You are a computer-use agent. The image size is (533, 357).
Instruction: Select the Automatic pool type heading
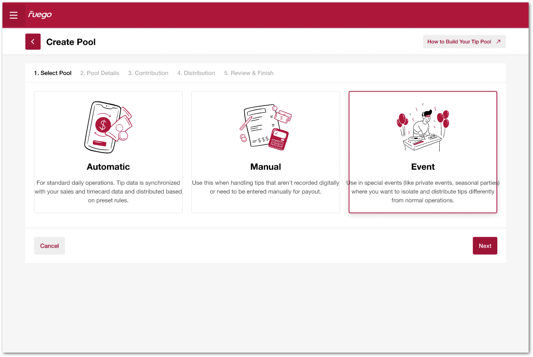tap(108, 167)
